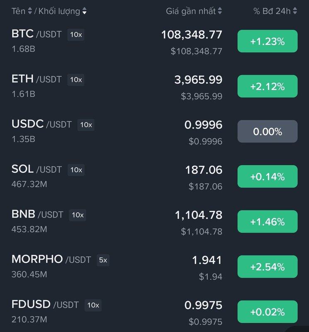Click the ETH +2.12% change button

pos(267,86)
